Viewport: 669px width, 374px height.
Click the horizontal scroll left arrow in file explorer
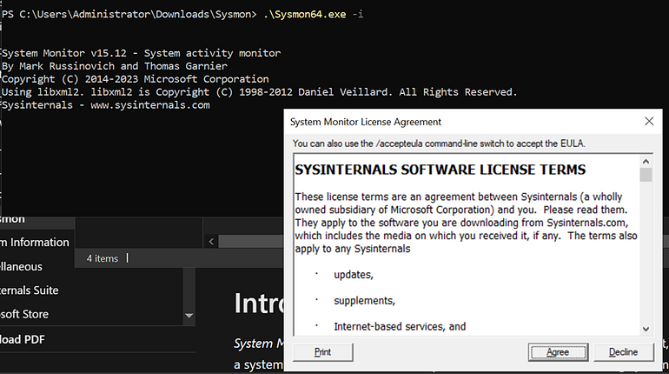coord(211,242)
